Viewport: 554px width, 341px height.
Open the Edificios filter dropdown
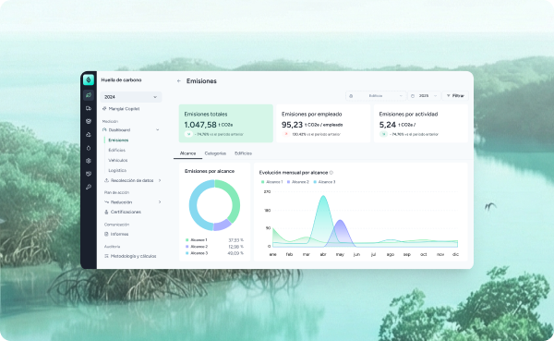[x=376, y=96]
